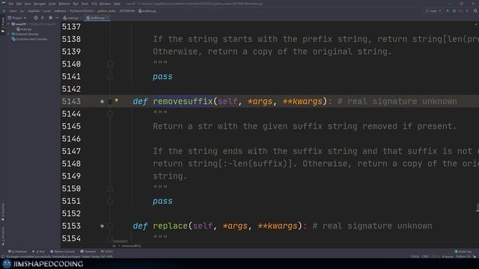Click the removesuffix breadcrumb below editor
The height and width of the screenshot is (269, 479).
coord(132,246)
